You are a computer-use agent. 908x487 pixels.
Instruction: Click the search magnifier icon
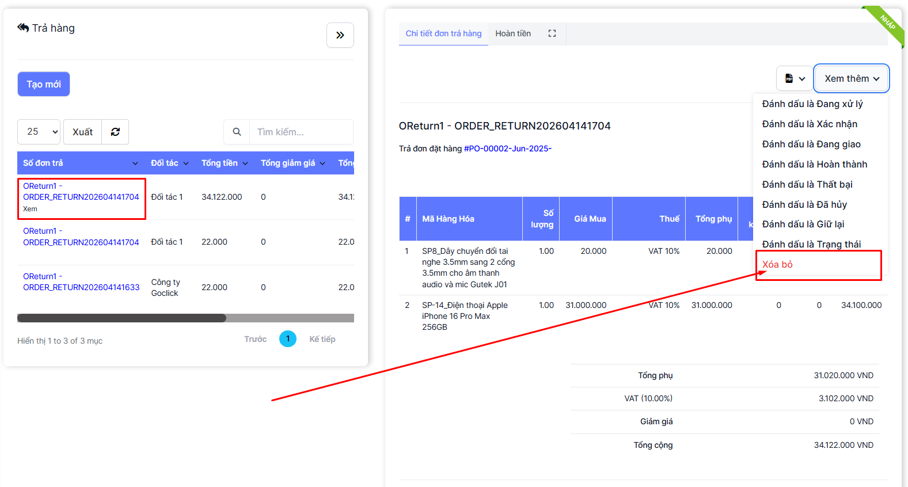pos(237,132)
